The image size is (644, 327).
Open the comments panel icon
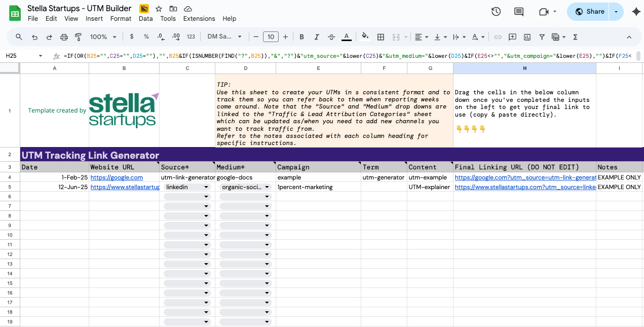tap(518, 12)
